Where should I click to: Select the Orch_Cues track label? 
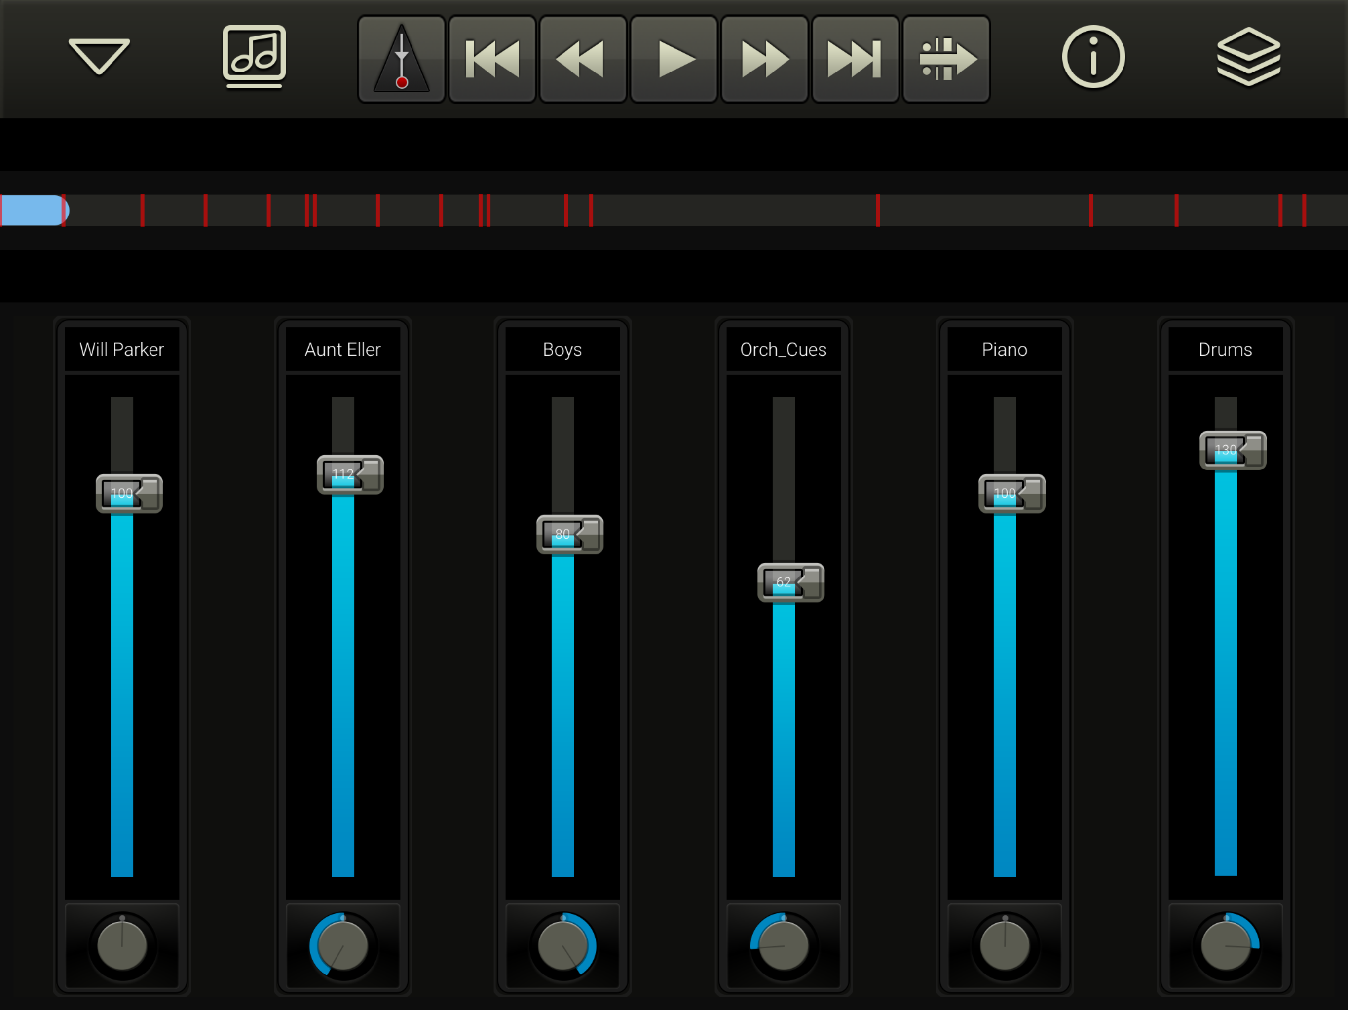pos(784,349)
